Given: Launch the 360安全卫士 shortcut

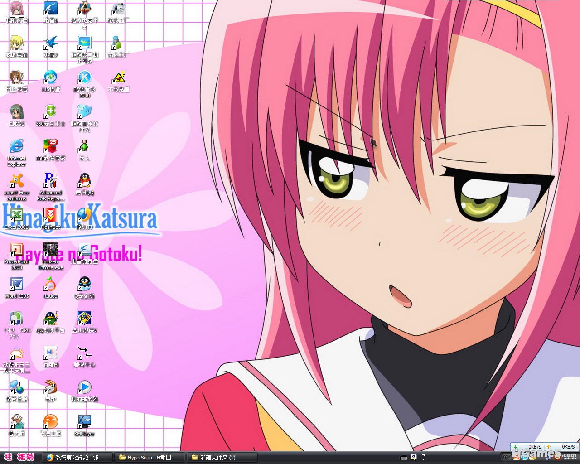Looking at the screenshot, I should click(x=50, y=112).
